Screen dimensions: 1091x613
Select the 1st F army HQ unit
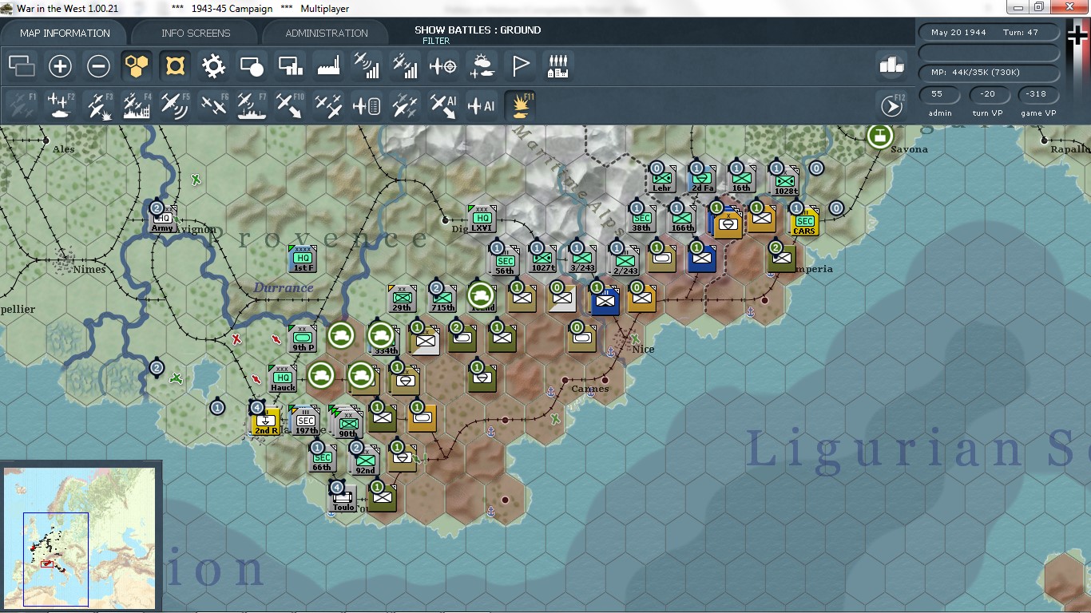(303, 259)
